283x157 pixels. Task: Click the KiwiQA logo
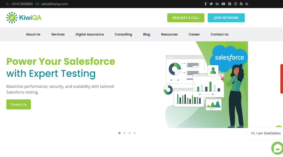24,18
